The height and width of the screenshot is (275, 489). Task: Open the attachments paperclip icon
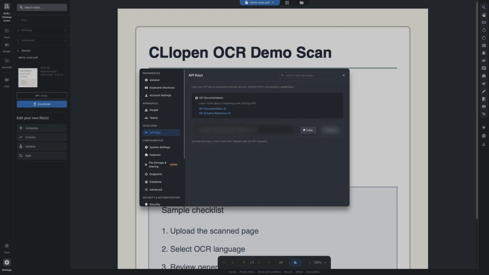pyautogui.click(x=483, y=61)
